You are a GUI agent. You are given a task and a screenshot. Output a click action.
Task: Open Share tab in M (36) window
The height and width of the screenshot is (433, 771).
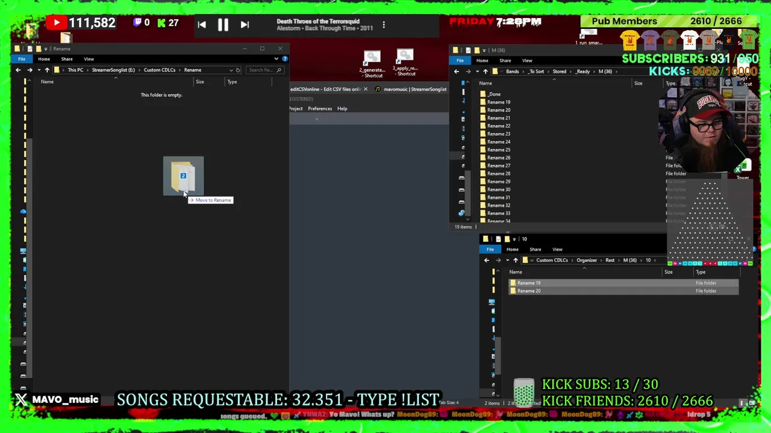pyautogui.click(x=505, y=61)
